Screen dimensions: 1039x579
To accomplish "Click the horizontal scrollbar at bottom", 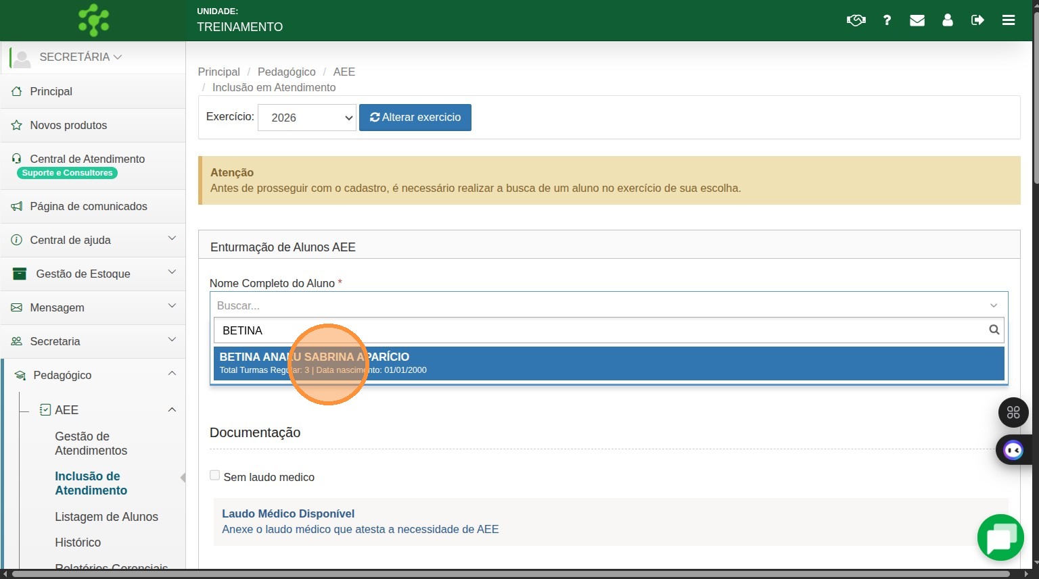I will [511, 574].
